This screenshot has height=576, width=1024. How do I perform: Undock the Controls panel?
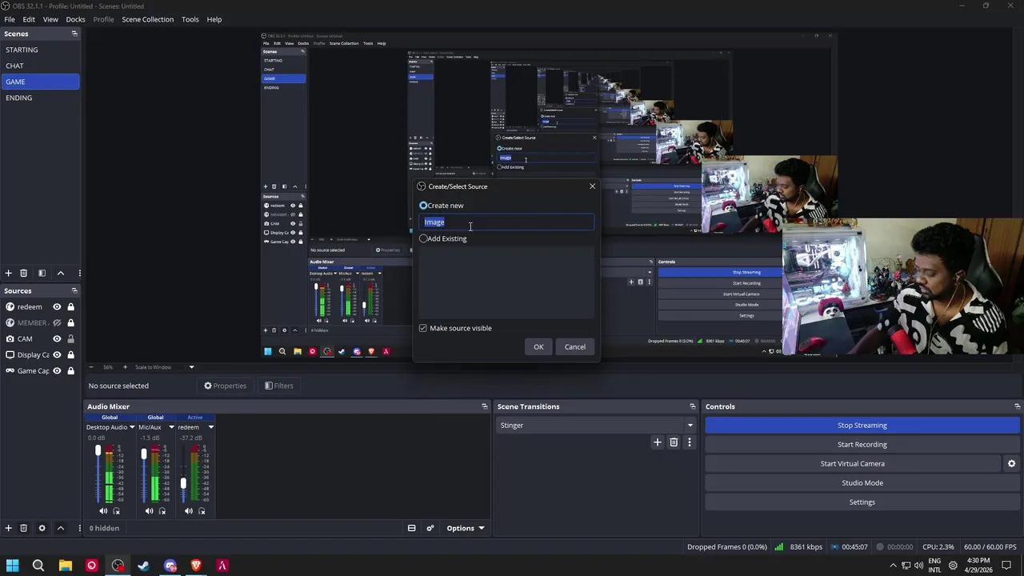pyautogui.click(x=1017, y=406)
